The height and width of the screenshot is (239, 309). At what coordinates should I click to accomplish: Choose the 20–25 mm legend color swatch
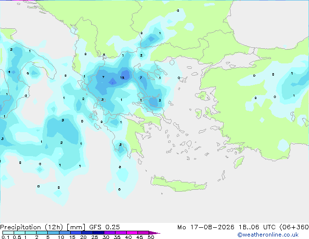pyautogui.click(x=87, y=233)
